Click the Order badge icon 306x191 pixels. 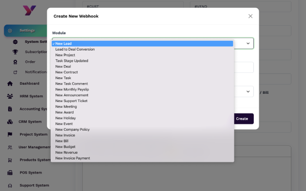tap(15, 62)
